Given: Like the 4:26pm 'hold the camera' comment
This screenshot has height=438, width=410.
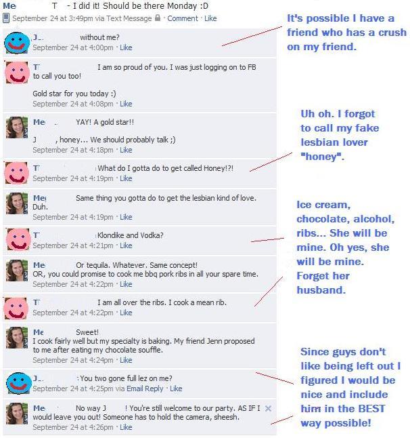Looking at the screenshot, I should [126, 427].
